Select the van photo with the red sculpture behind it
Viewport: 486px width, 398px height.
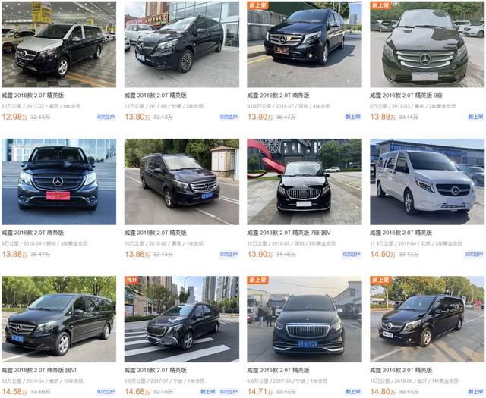pyautogui.click(x=305, y=182)
